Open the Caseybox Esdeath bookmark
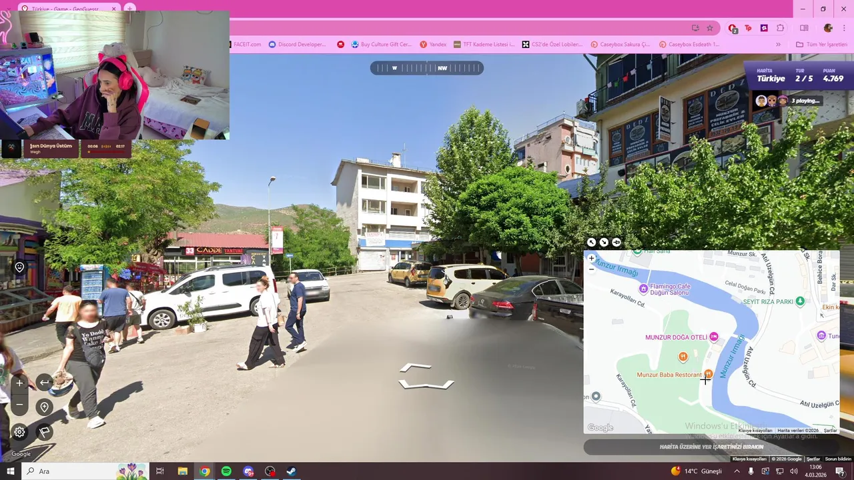This screenshot has width=854, height=480. click(689, 45)
